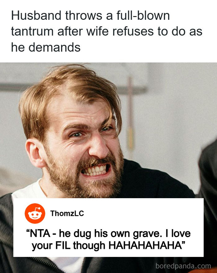Click "I love" in the comment
217x273 pixels.
pyautogui.click(x=178, y=233)
